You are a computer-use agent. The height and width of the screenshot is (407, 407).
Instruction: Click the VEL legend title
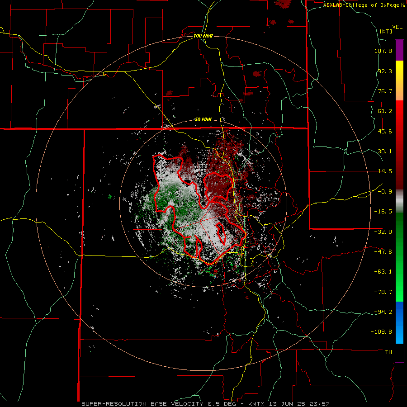click(x=398, y=27)
